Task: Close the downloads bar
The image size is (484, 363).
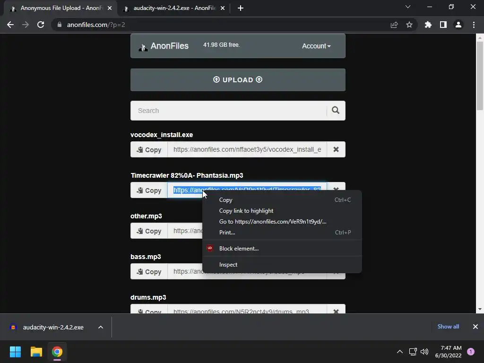Action: point(475,327)
